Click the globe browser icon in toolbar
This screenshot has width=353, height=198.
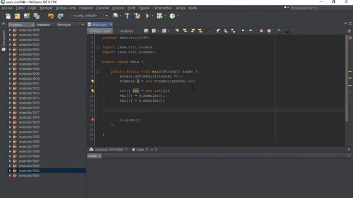coord(115,16)
